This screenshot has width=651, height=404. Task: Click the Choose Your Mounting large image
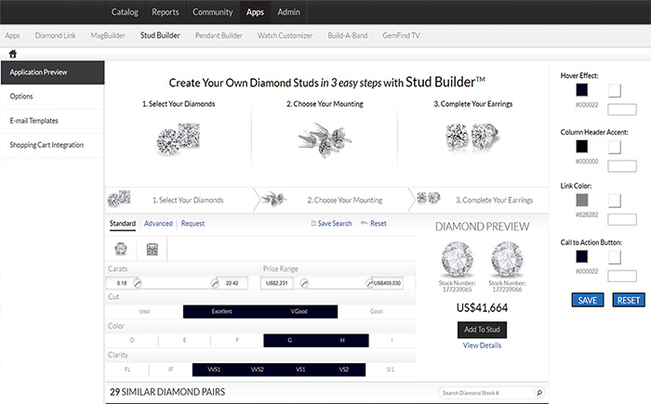pyautogui.click(x=325, y=140)
